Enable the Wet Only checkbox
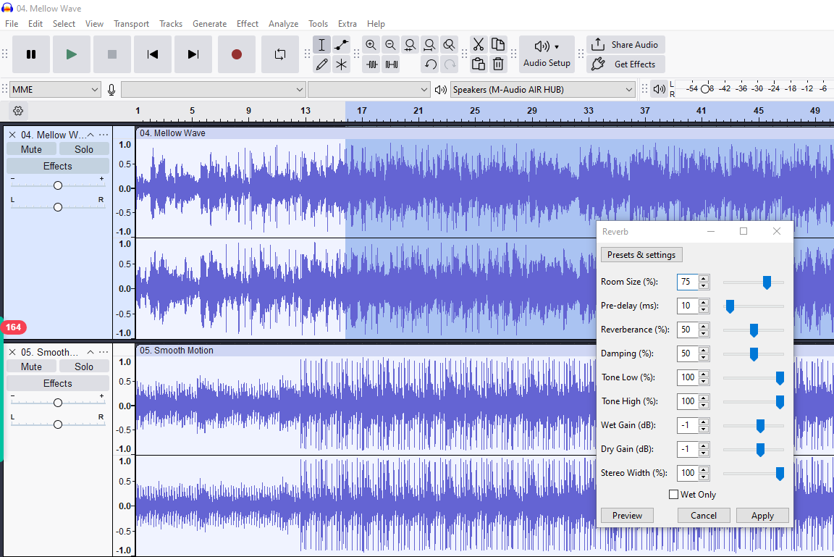 click(x=673, y=494)
